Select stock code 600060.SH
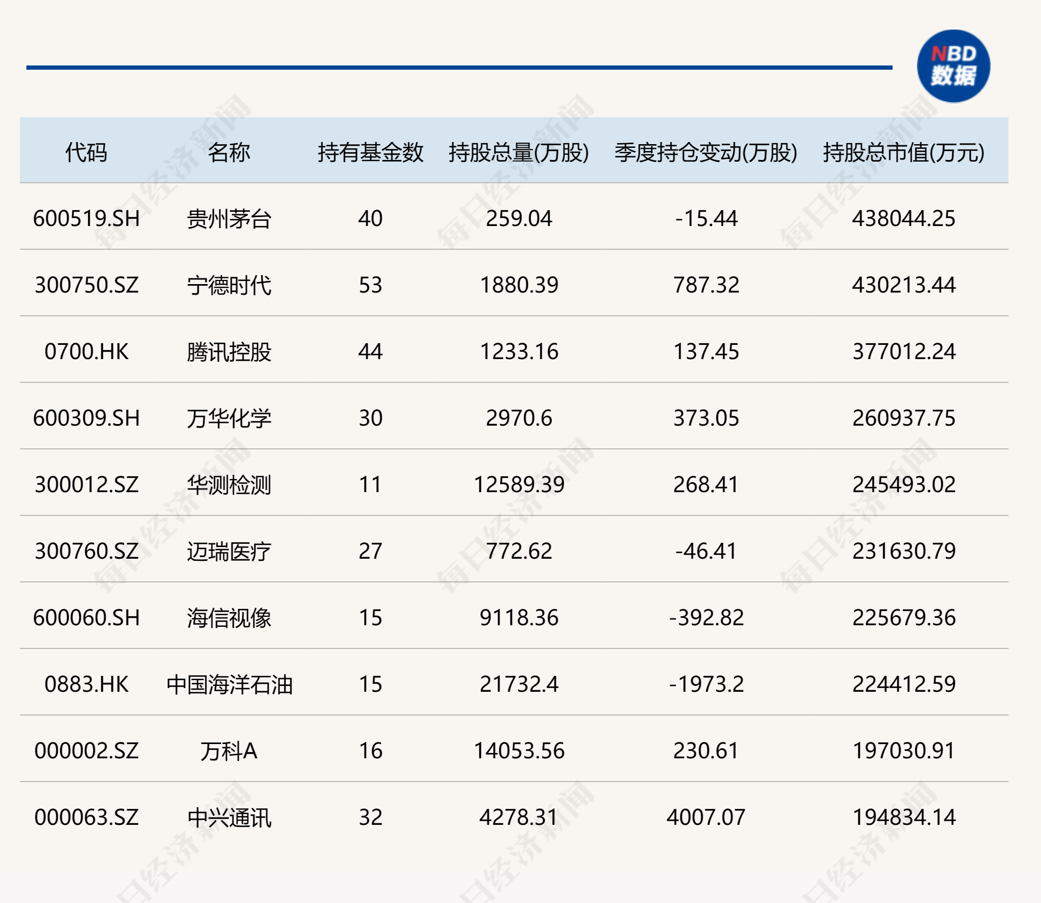Image resolution: width=1041 pixels, height=903 pixels. coord(87,618)
